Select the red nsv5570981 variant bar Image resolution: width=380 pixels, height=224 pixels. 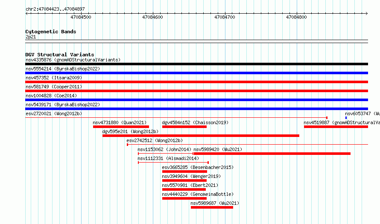pyautogui.click(x=184, y=189)
